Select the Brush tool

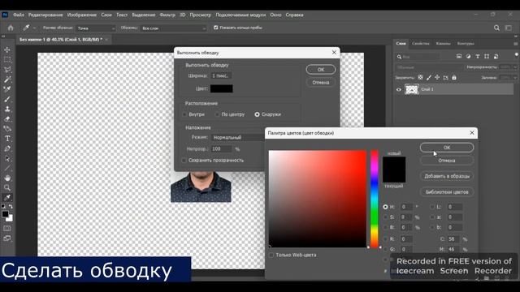pyautogui.click(x=7, y=99)
